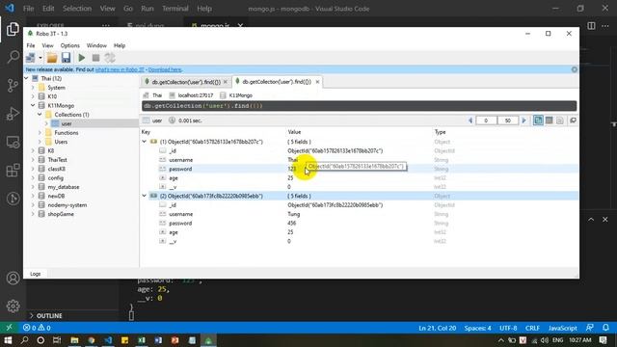Open VS Code Explorer icon in activity bar
Image resolution: width=617 pixels, height=347 pixels.
[x=13, y=29]
